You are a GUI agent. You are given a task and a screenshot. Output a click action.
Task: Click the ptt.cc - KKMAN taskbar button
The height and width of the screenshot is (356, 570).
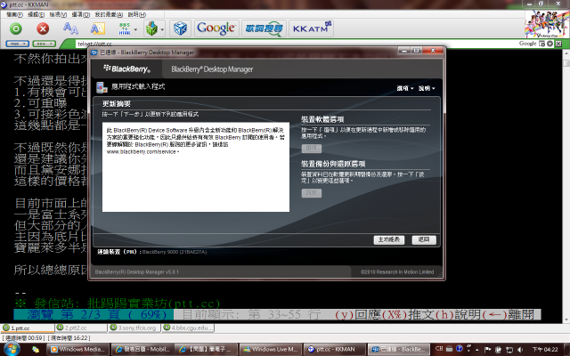(x=334, y=349)
